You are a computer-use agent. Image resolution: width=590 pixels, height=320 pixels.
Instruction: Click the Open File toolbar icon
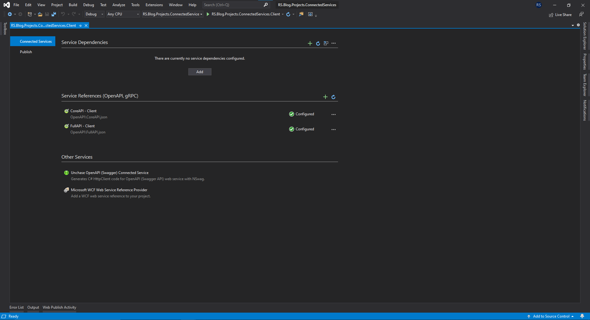40,14
